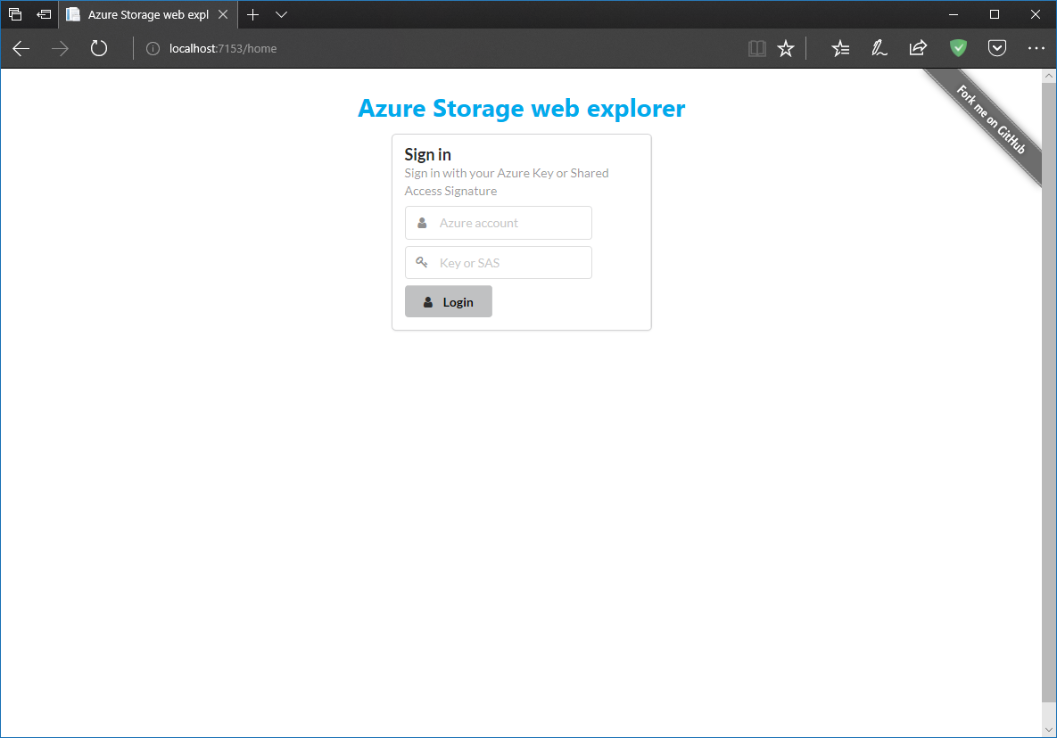
Task: Show site information icon beside localhost address
Action: coord(153,48)
